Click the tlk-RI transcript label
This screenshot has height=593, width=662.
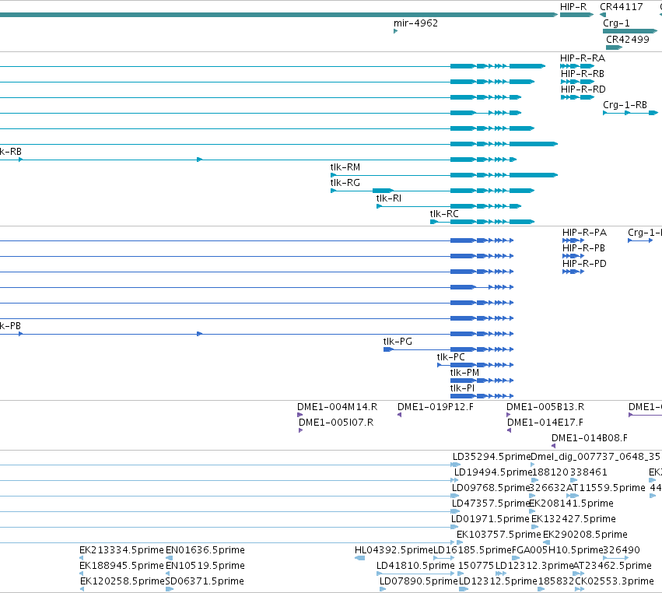pos(388,198)
